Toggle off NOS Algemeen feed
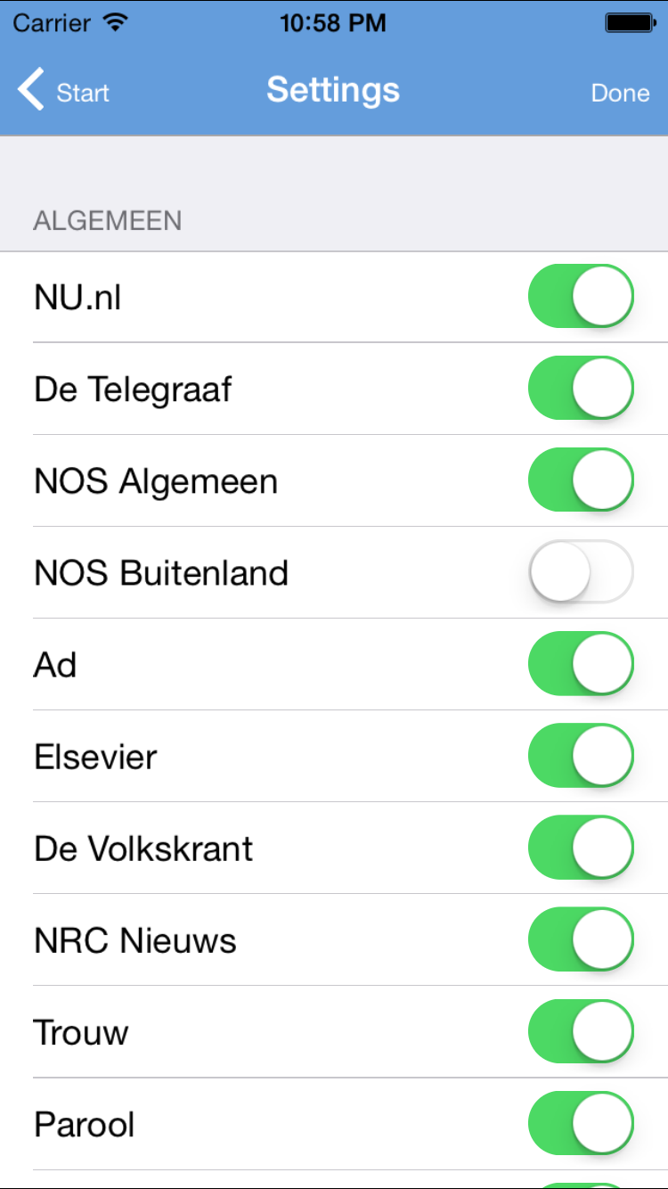 click(x=581, y=480)
